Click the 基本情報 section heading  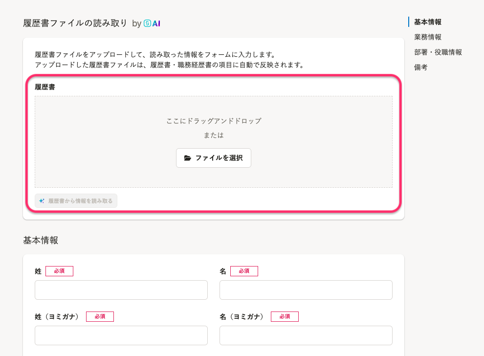(41, 240)
